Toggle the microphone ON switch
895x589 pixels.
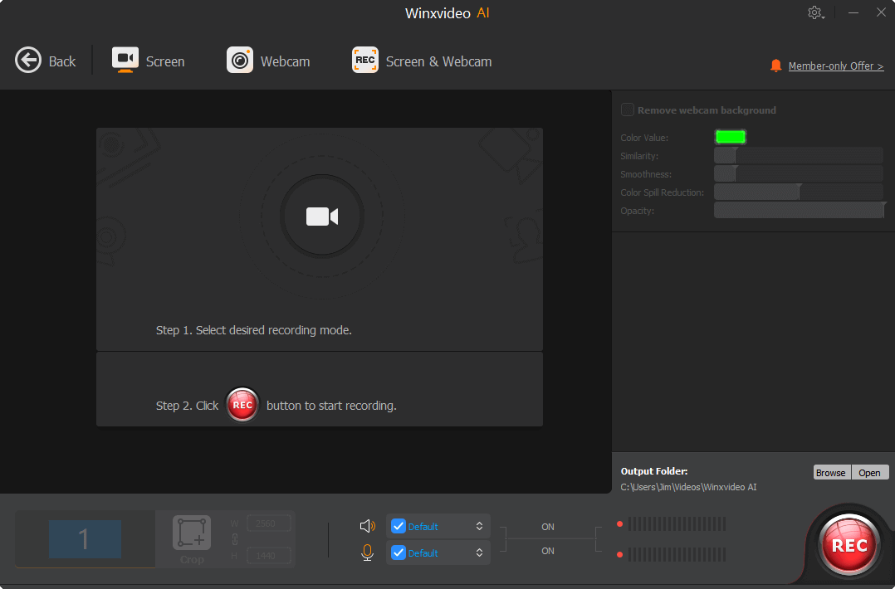[x=548, y=551]
